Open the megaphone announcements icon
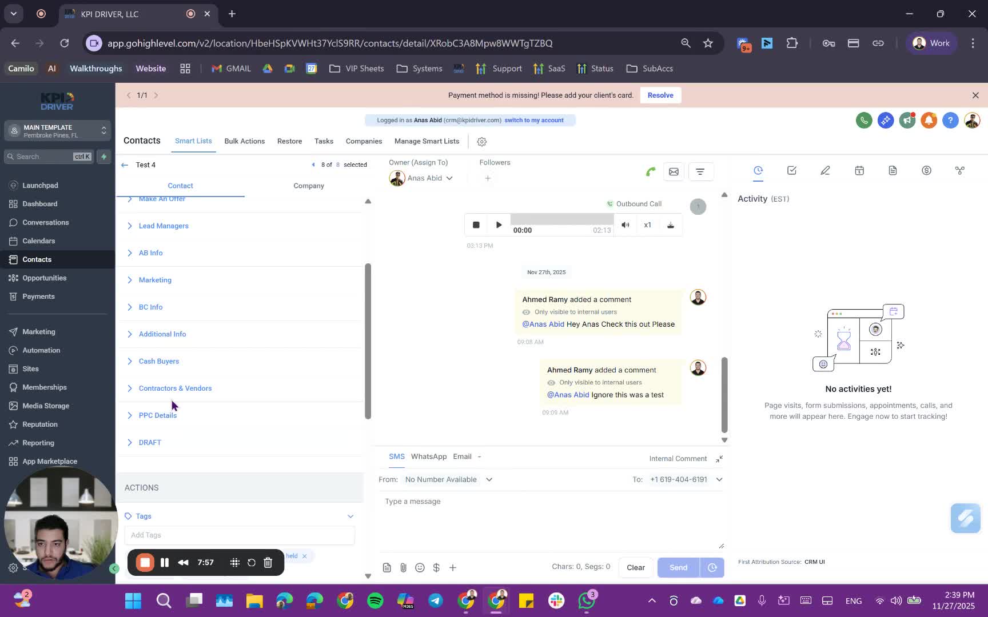This screenshot has width=988, height=617. coord(907,121)
